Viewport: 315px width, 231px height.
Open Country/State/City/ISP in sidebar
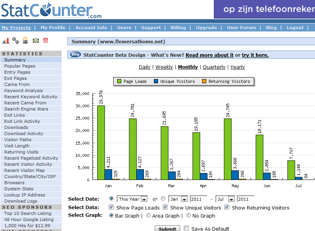31,177
